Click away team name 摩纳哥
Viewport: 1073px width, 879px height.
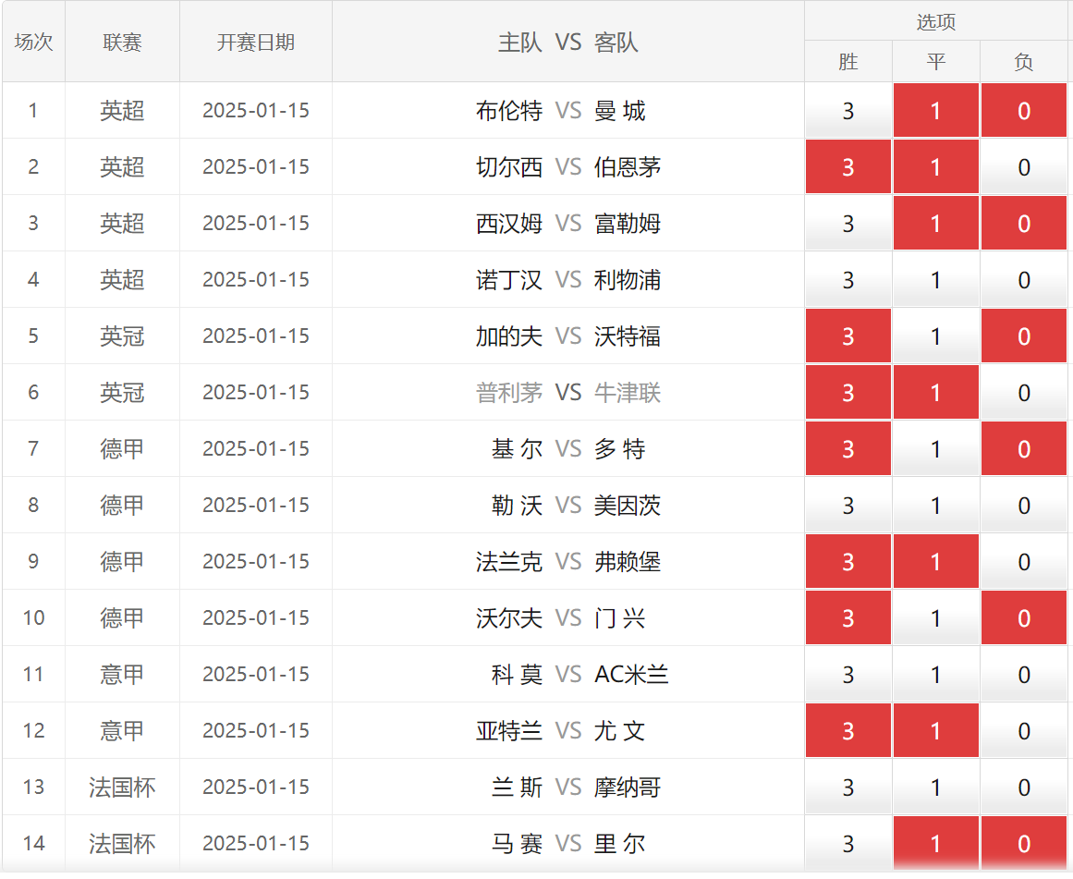[x=628, y=787]
